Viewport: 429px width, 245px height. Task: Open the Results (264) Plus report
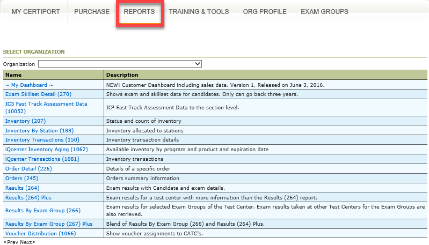[28, 198]
